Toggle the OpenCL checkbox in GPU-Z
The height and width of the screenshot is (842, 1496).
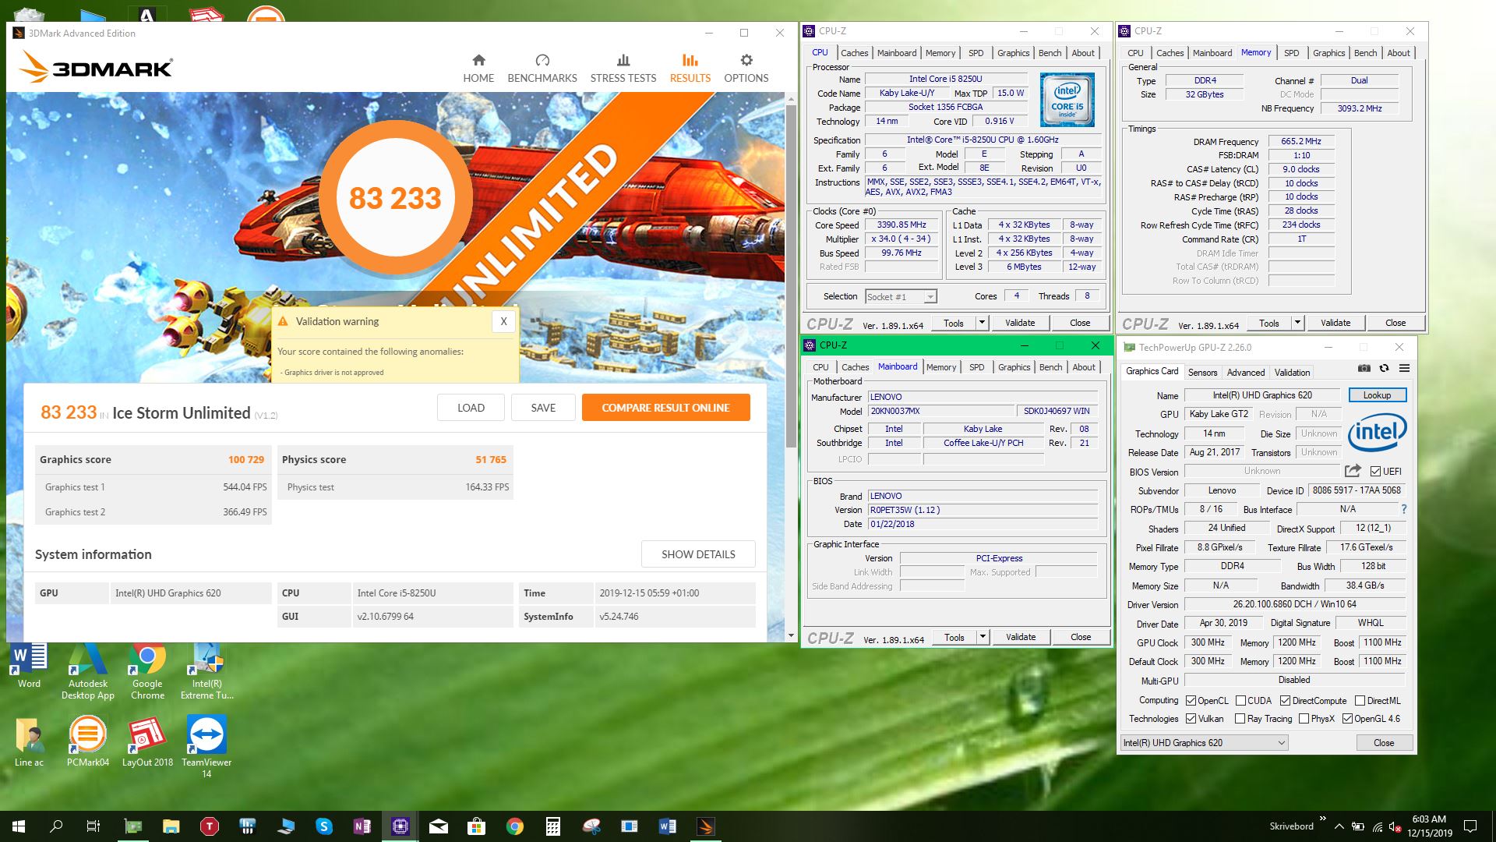pos(1191,700)
